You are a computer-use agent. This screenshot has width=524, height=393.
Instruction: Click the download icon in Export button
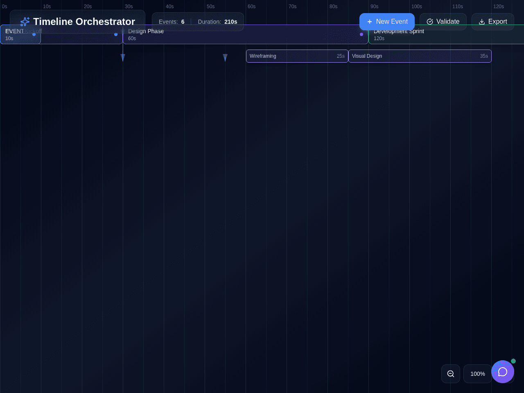(x=482, y=22)
